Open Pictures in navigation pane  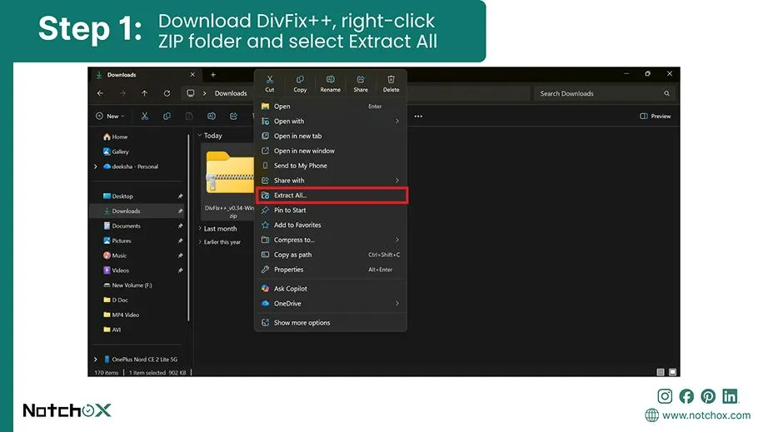point(117,241)
